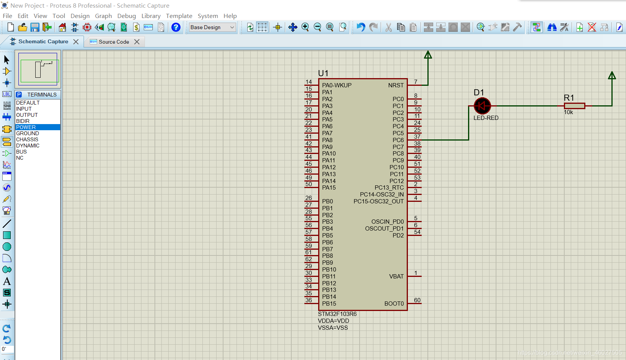Open Help with the blue question mark

tap(176, 27)
